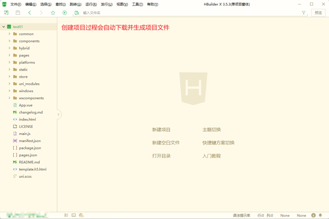Screen dimensions: 329x219
Task: Click the HBuilder X logo icon in title bar
Action: 4,4
